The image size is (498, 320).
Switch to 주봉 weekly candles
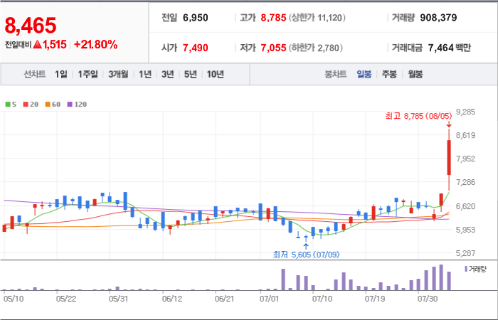(389, 75)
